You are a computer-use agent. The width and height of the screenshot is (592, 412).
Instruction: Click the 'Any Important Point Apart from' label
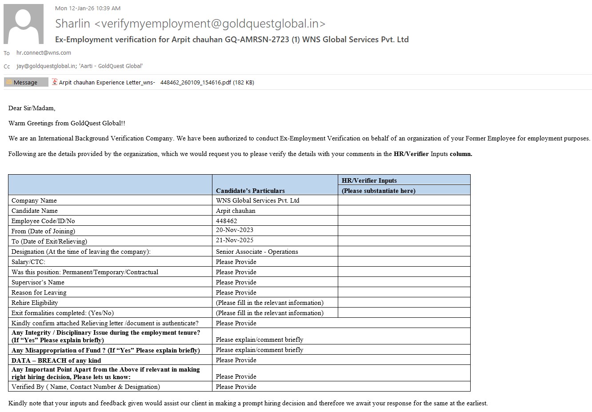(106, 373)
